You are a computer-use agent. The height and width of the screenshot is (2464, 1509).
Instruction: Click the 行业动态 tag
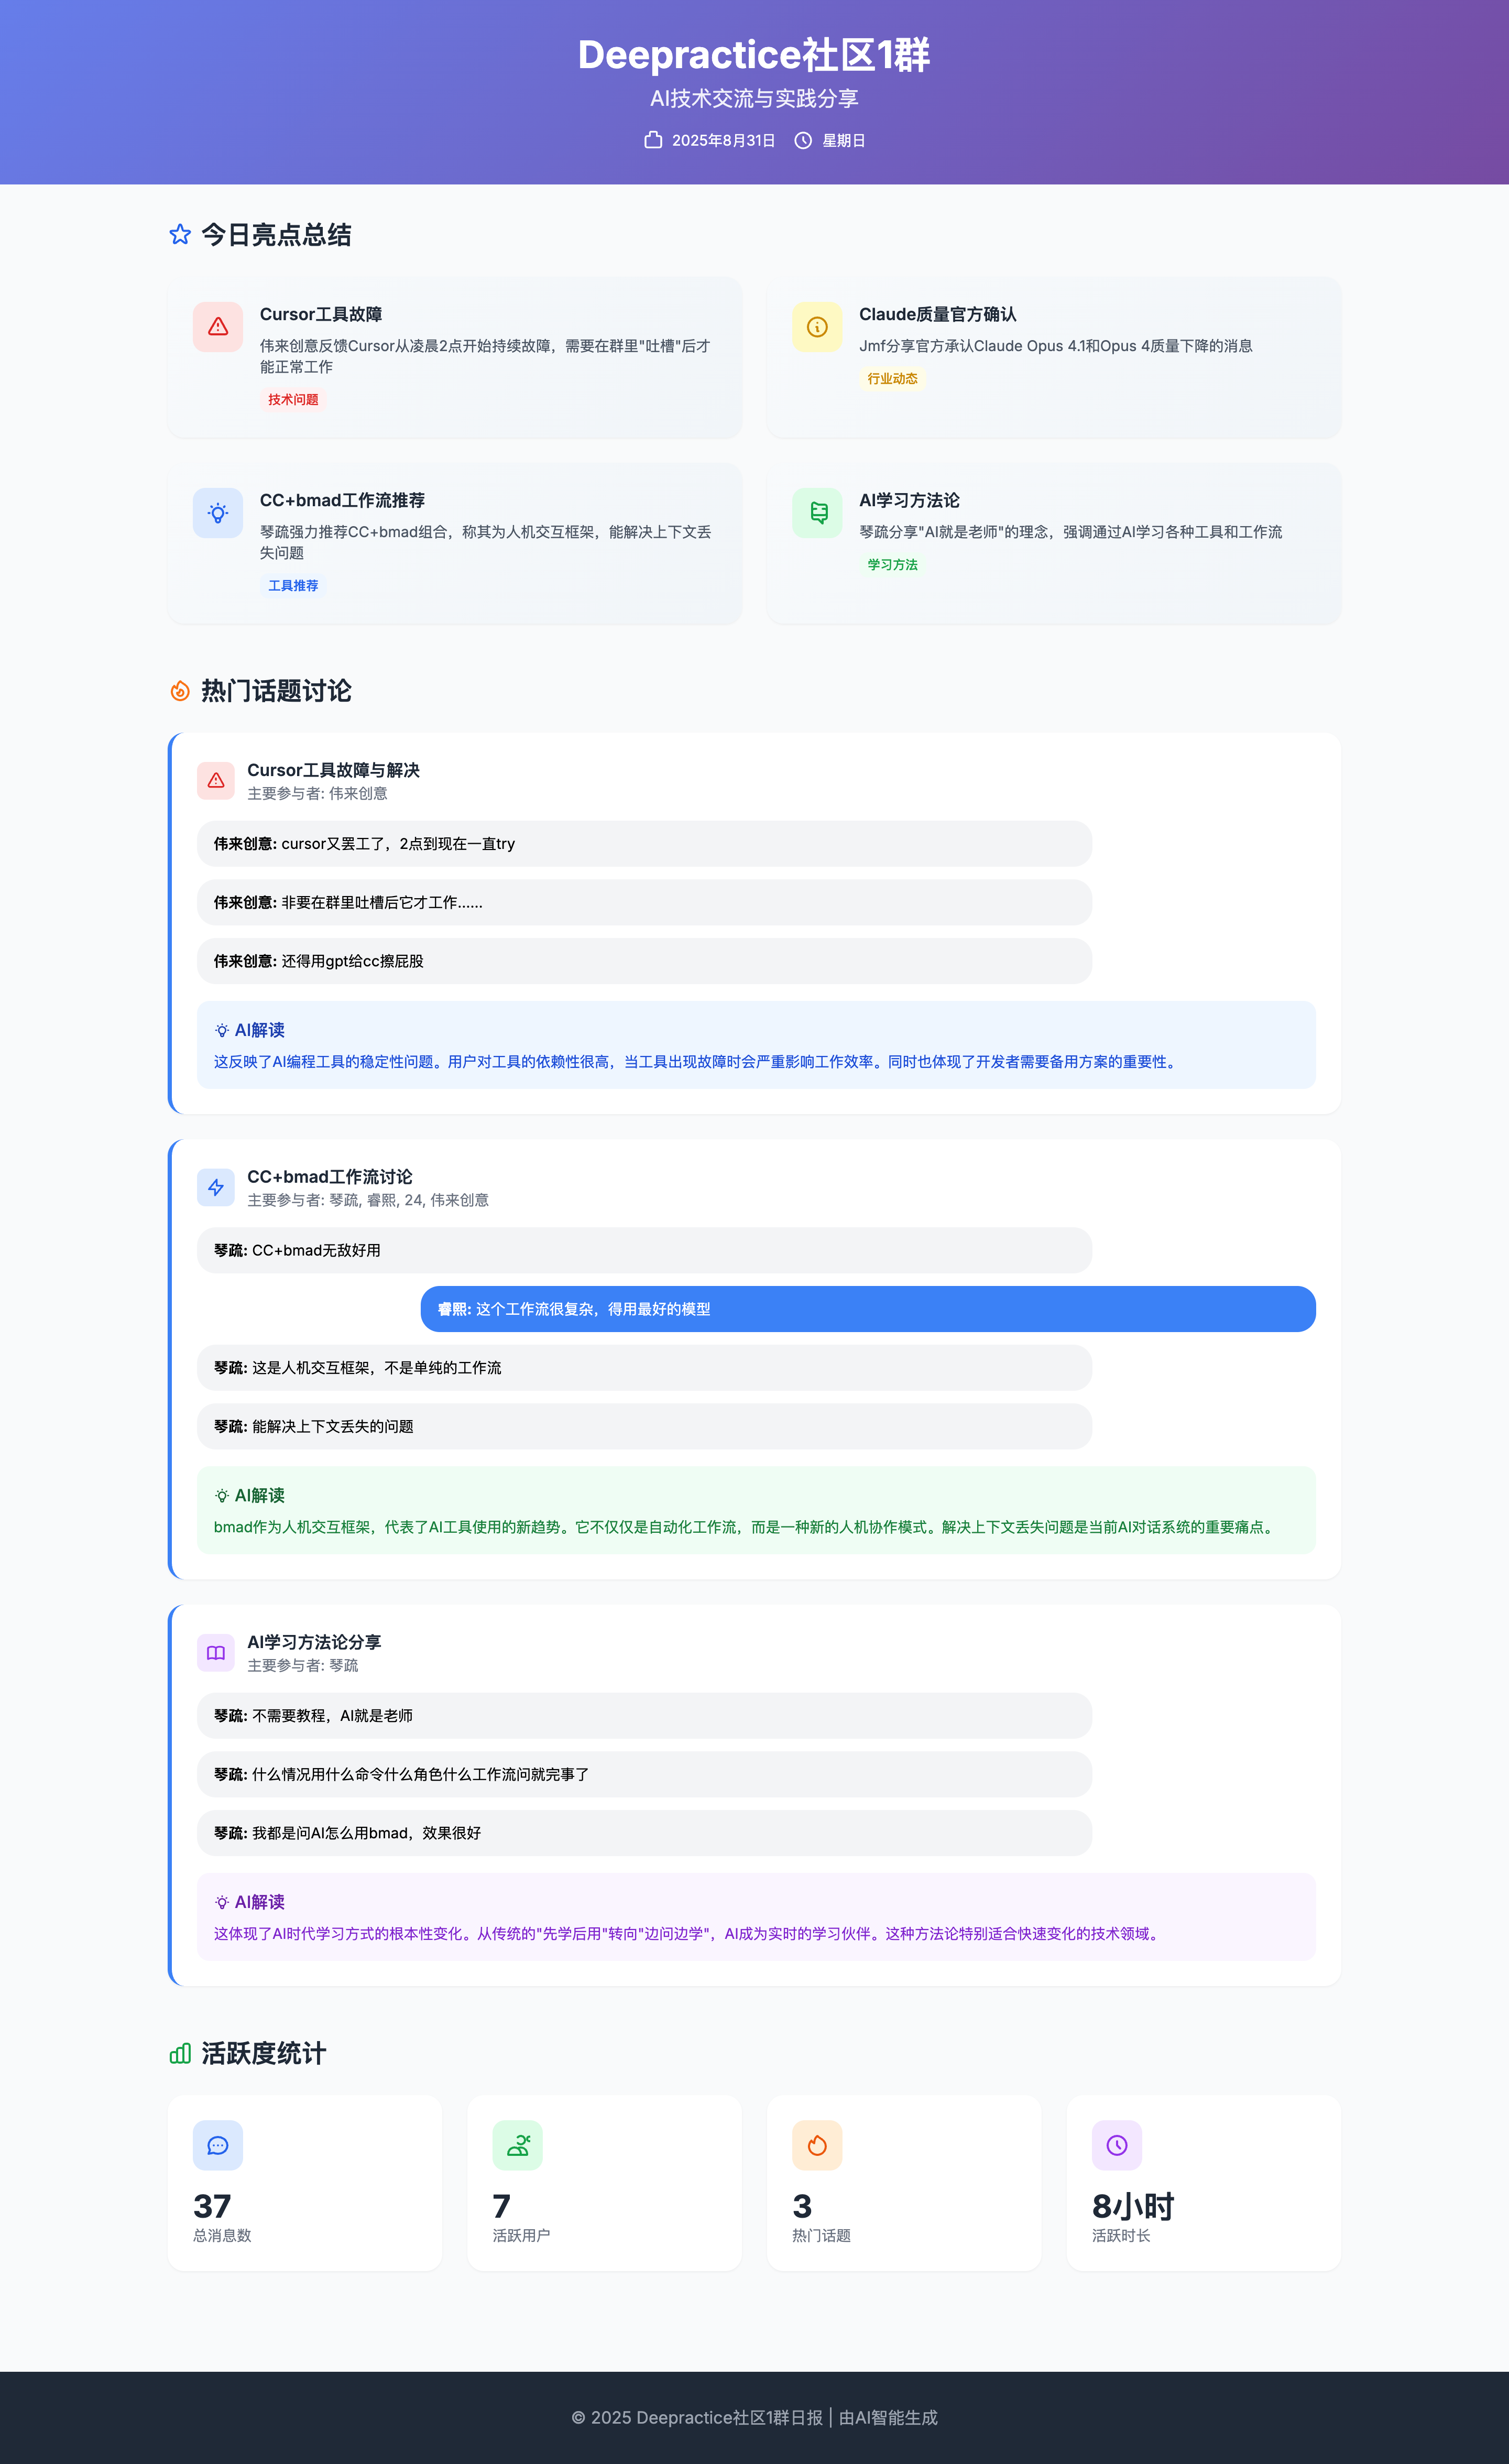[x=892, y=379]
